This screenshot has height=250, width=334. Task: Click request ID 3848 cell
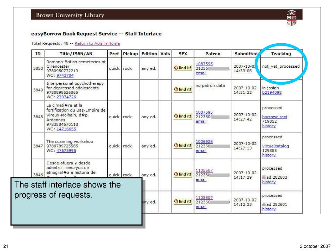38,117
